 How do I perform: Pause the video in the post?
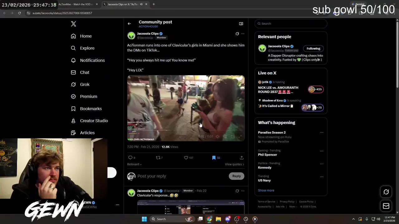[x=132, y=136]
